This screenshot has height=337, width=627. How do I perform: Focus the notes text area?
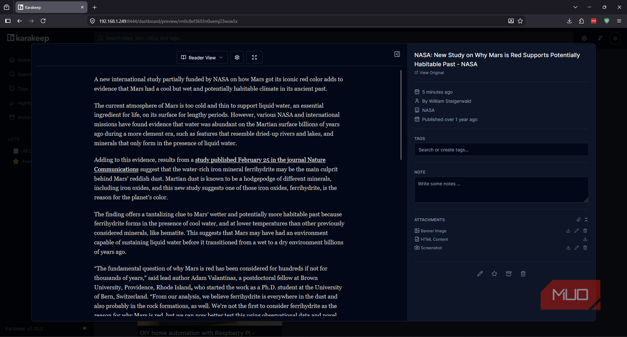pyautogui.click(x=501, y=190)
